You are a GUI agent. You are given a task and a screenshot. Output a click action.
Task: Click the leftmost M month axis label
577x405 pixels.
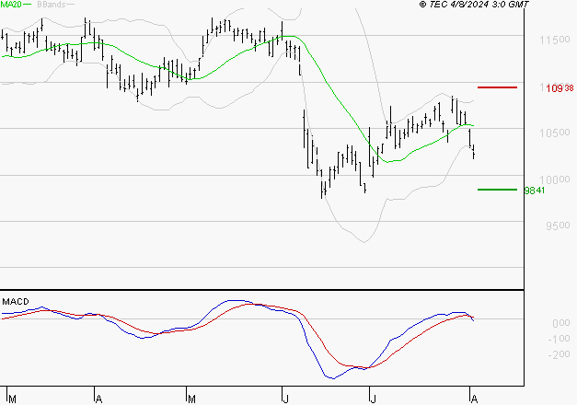pyautogui.click(x=12, y=399)
